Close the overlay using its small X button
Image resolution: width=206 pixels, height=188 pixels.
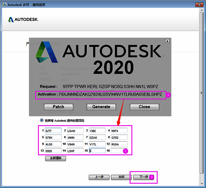pos(167,41)
